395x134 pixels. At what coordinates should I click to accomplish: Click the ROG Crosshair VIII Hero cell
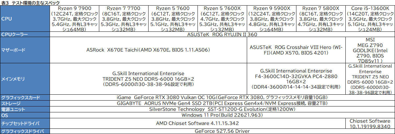[296, 50]
